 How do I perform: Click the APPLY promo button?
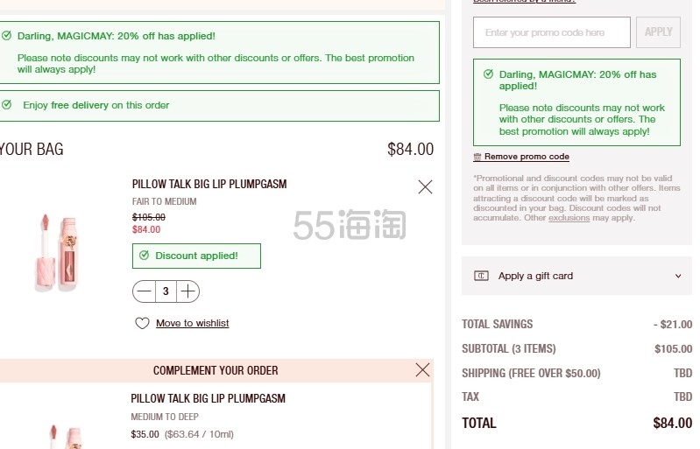[658, 32]
